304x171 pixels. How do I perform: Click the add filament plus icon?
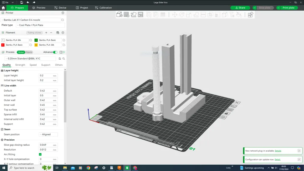[46, 33]
